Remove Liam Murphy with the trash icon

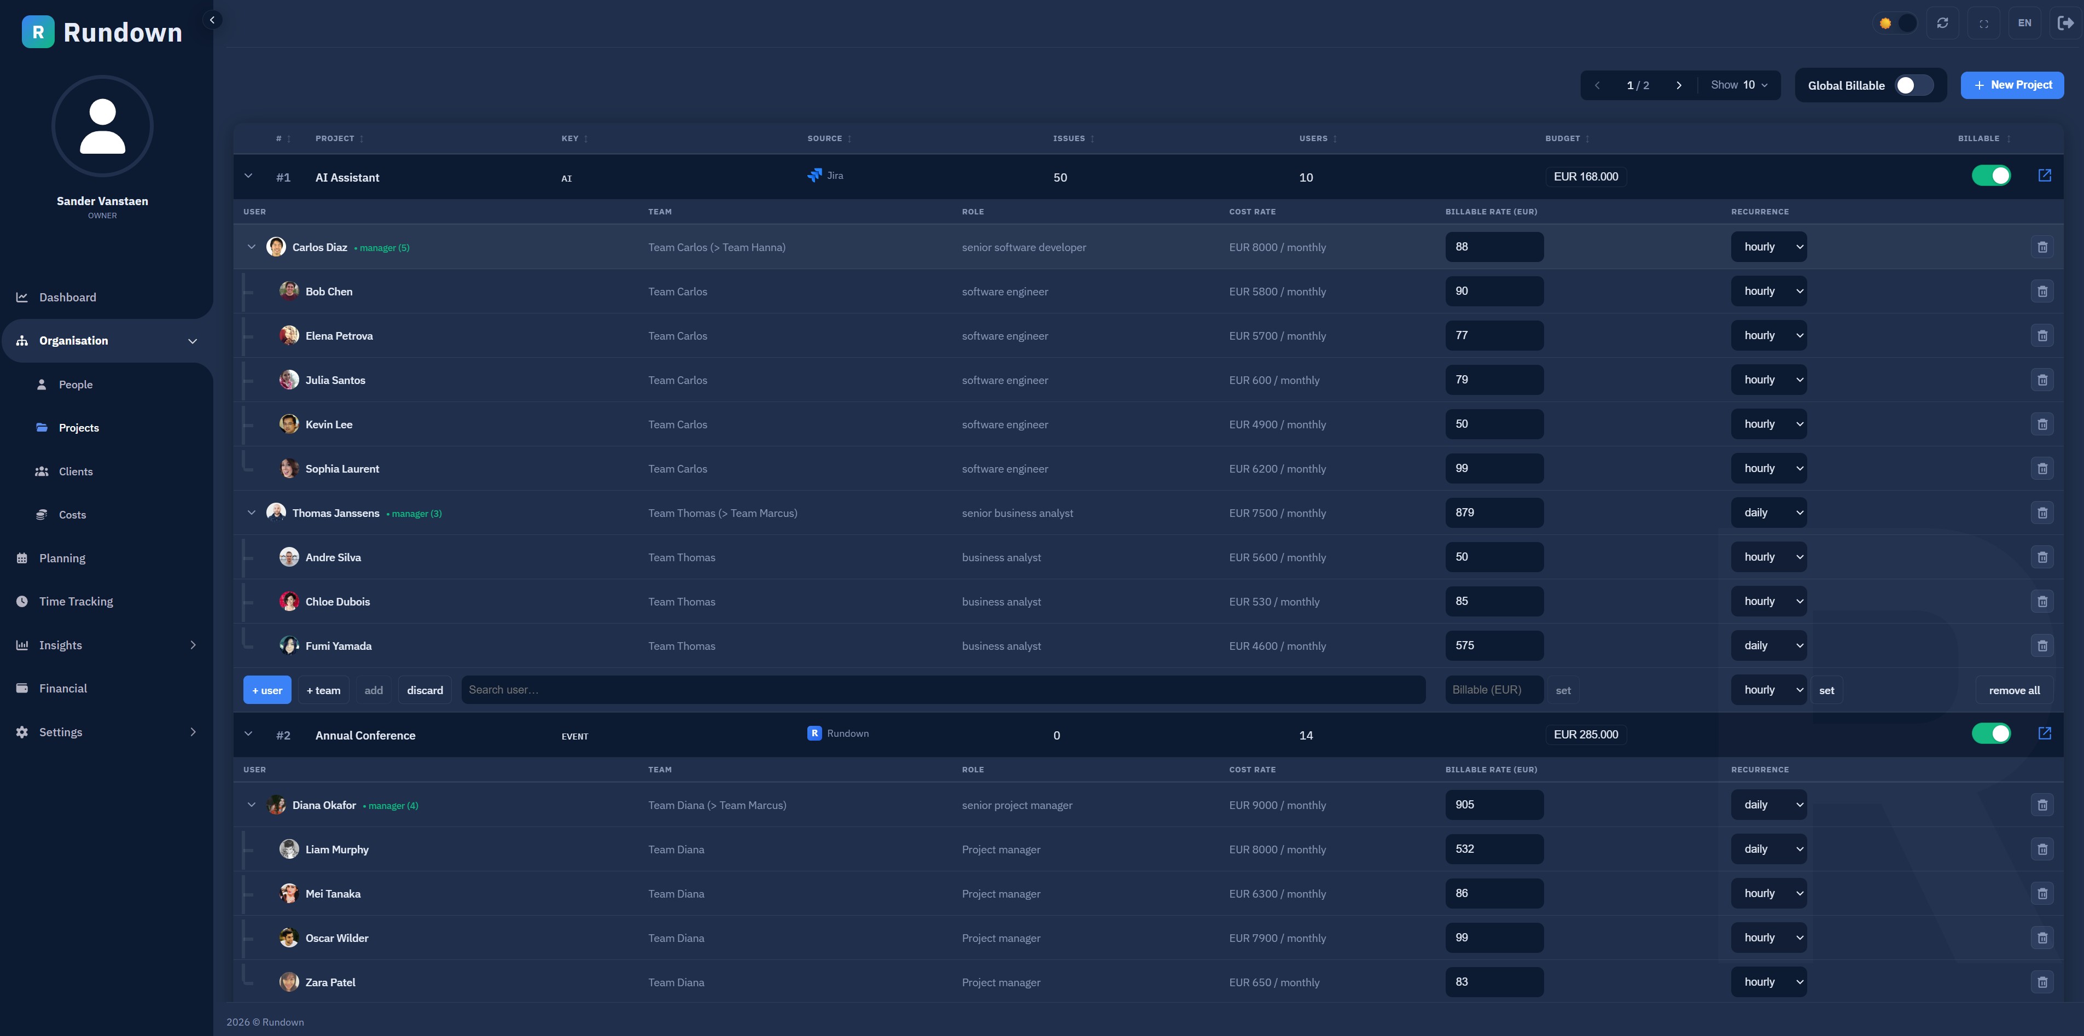point(2042,849)
